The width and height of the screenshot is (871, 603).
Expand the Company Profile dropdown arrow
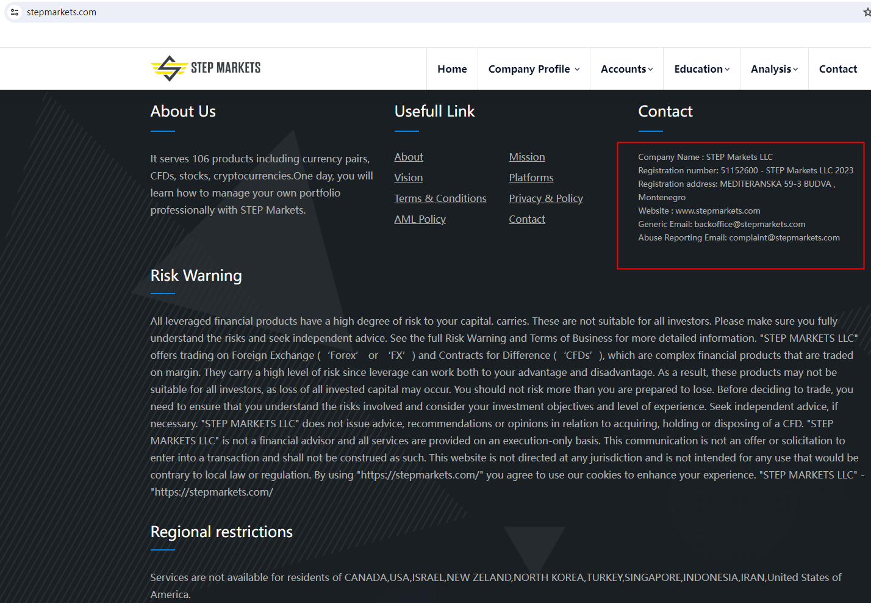pos(577,70)
